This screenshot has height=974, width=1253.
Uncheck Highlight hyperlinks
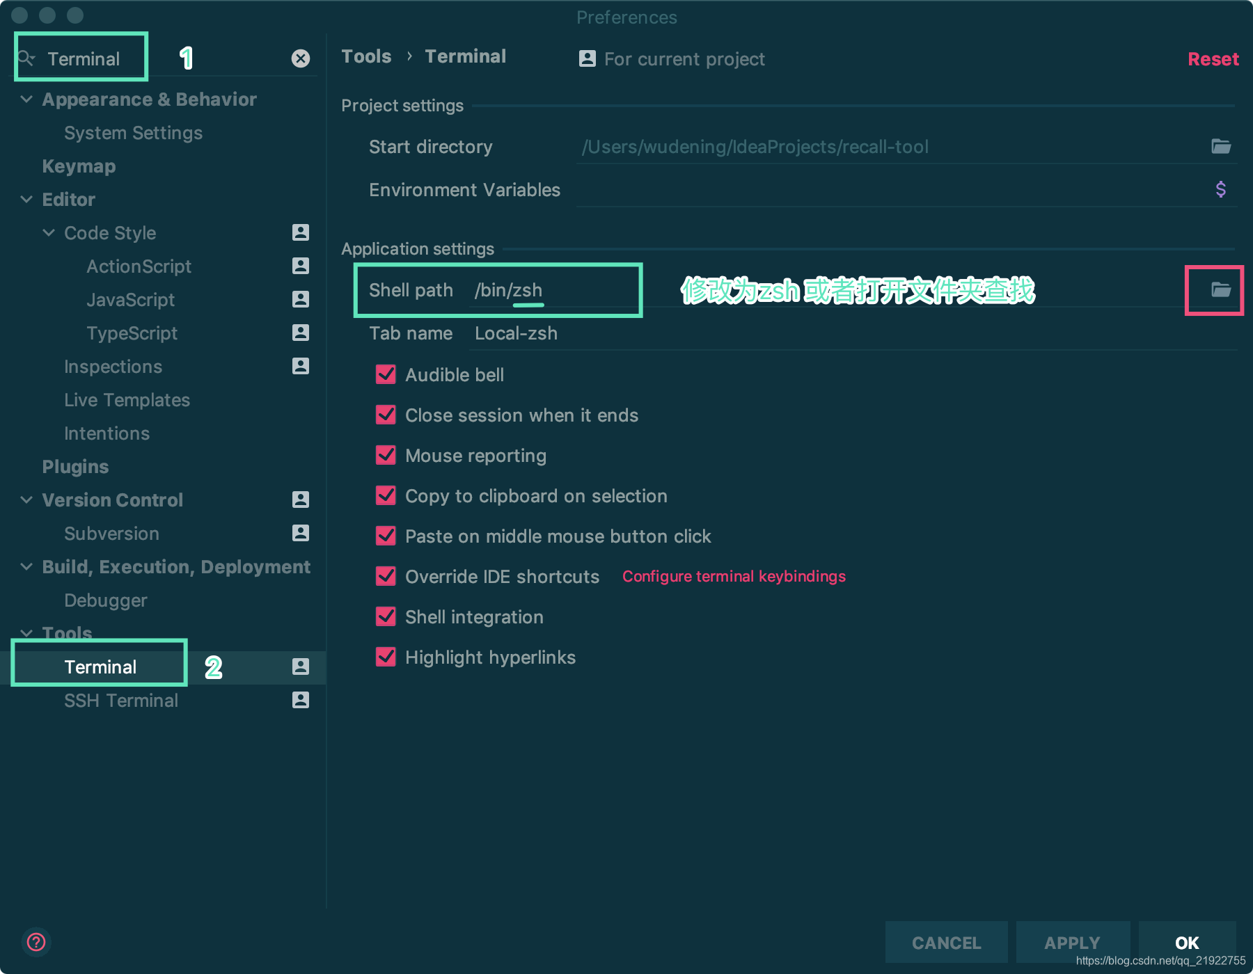coord(386,657)
